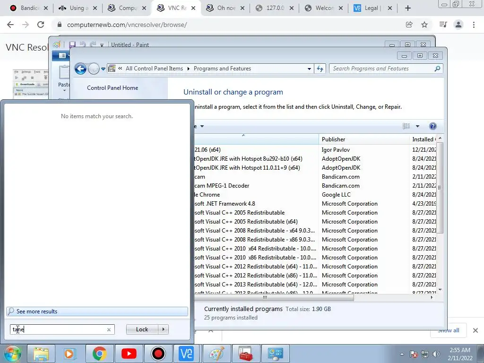Click the Chrome address bar URL
Screen dimensions: 484x363
tap(127, 25)
